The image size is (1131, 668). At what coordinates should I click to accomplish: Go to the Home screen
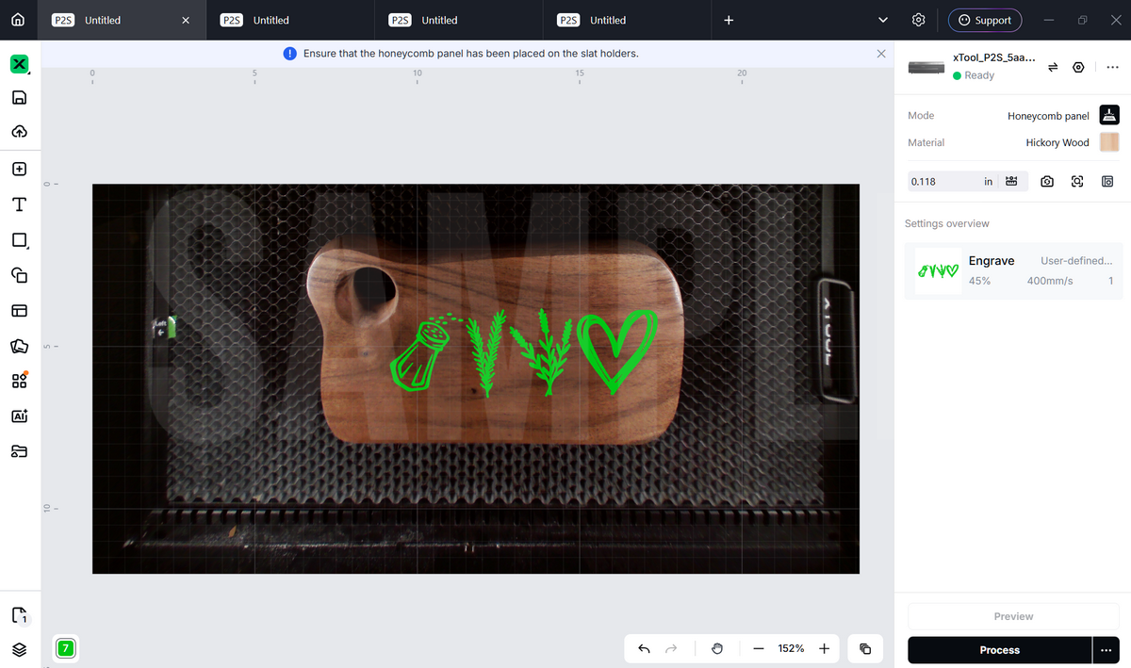tap(17, 20)
